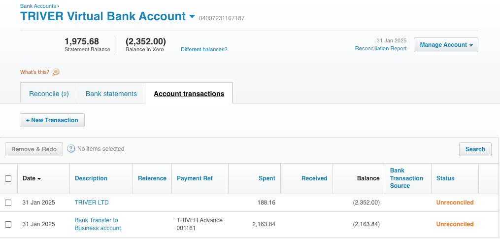Click the 31 Jan 2025 date in Bank Transfer row
The height and width of the screenshot is (239, 500).
(38, 224)
